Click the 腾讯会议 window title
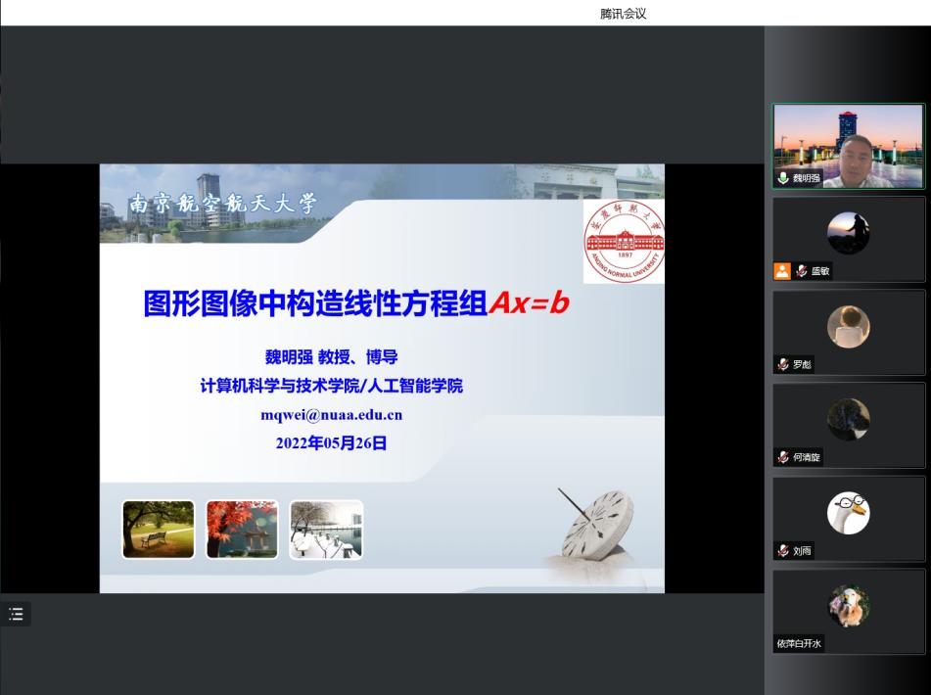 click(624, 13)
